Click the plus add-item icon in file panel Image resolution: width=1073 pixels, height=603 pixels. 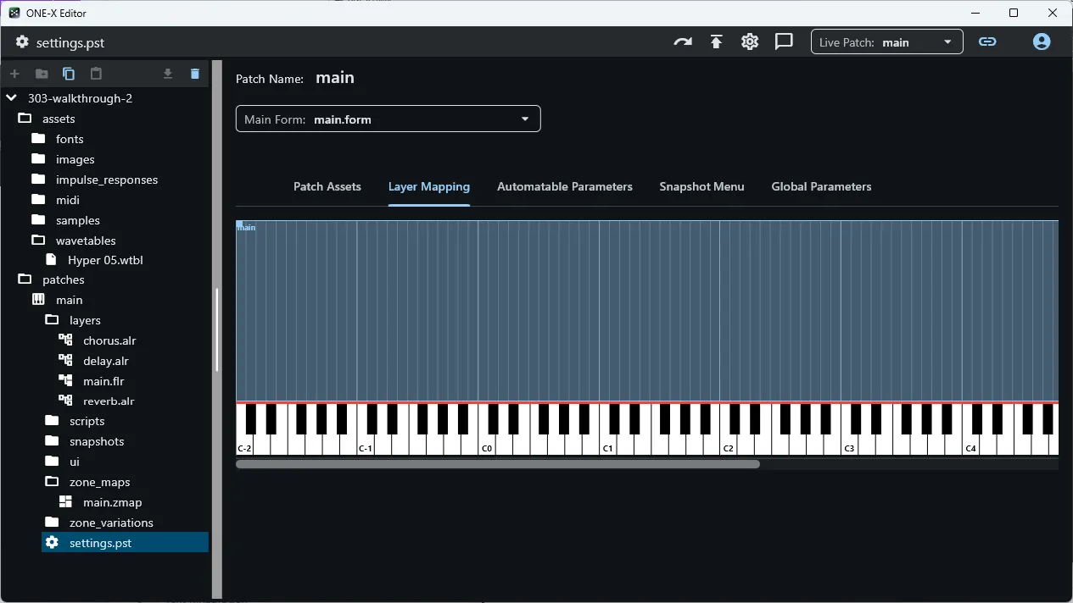(x=14, y=74)
